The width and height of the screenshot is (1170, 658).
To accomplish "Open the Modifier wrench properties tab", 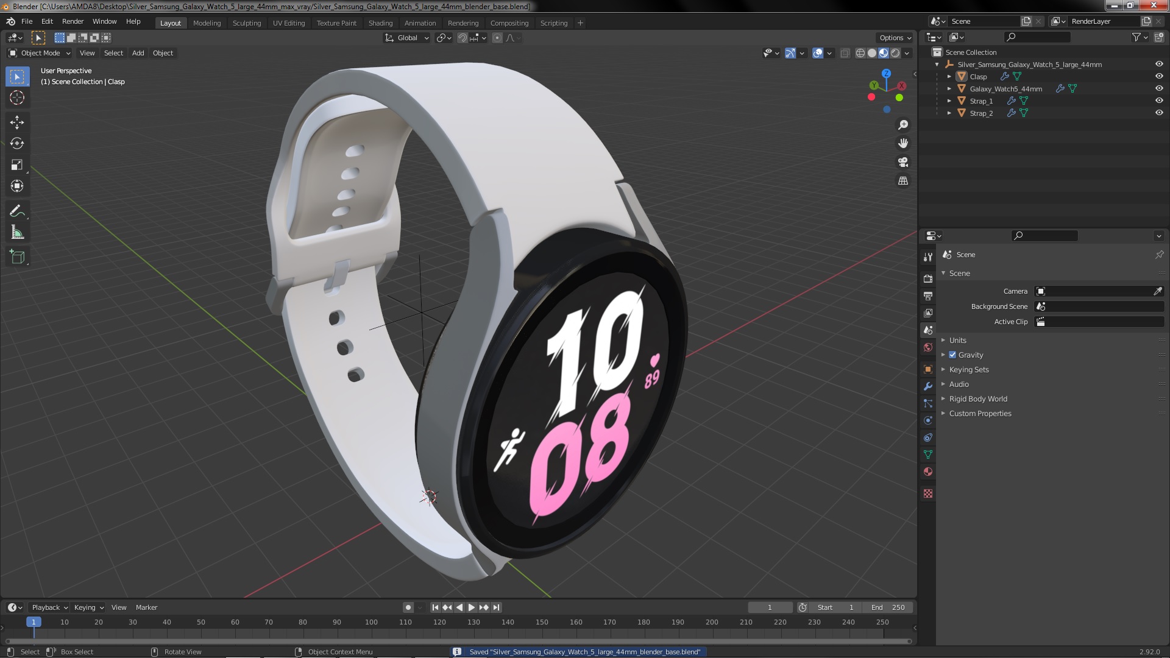I will [928, 386].
